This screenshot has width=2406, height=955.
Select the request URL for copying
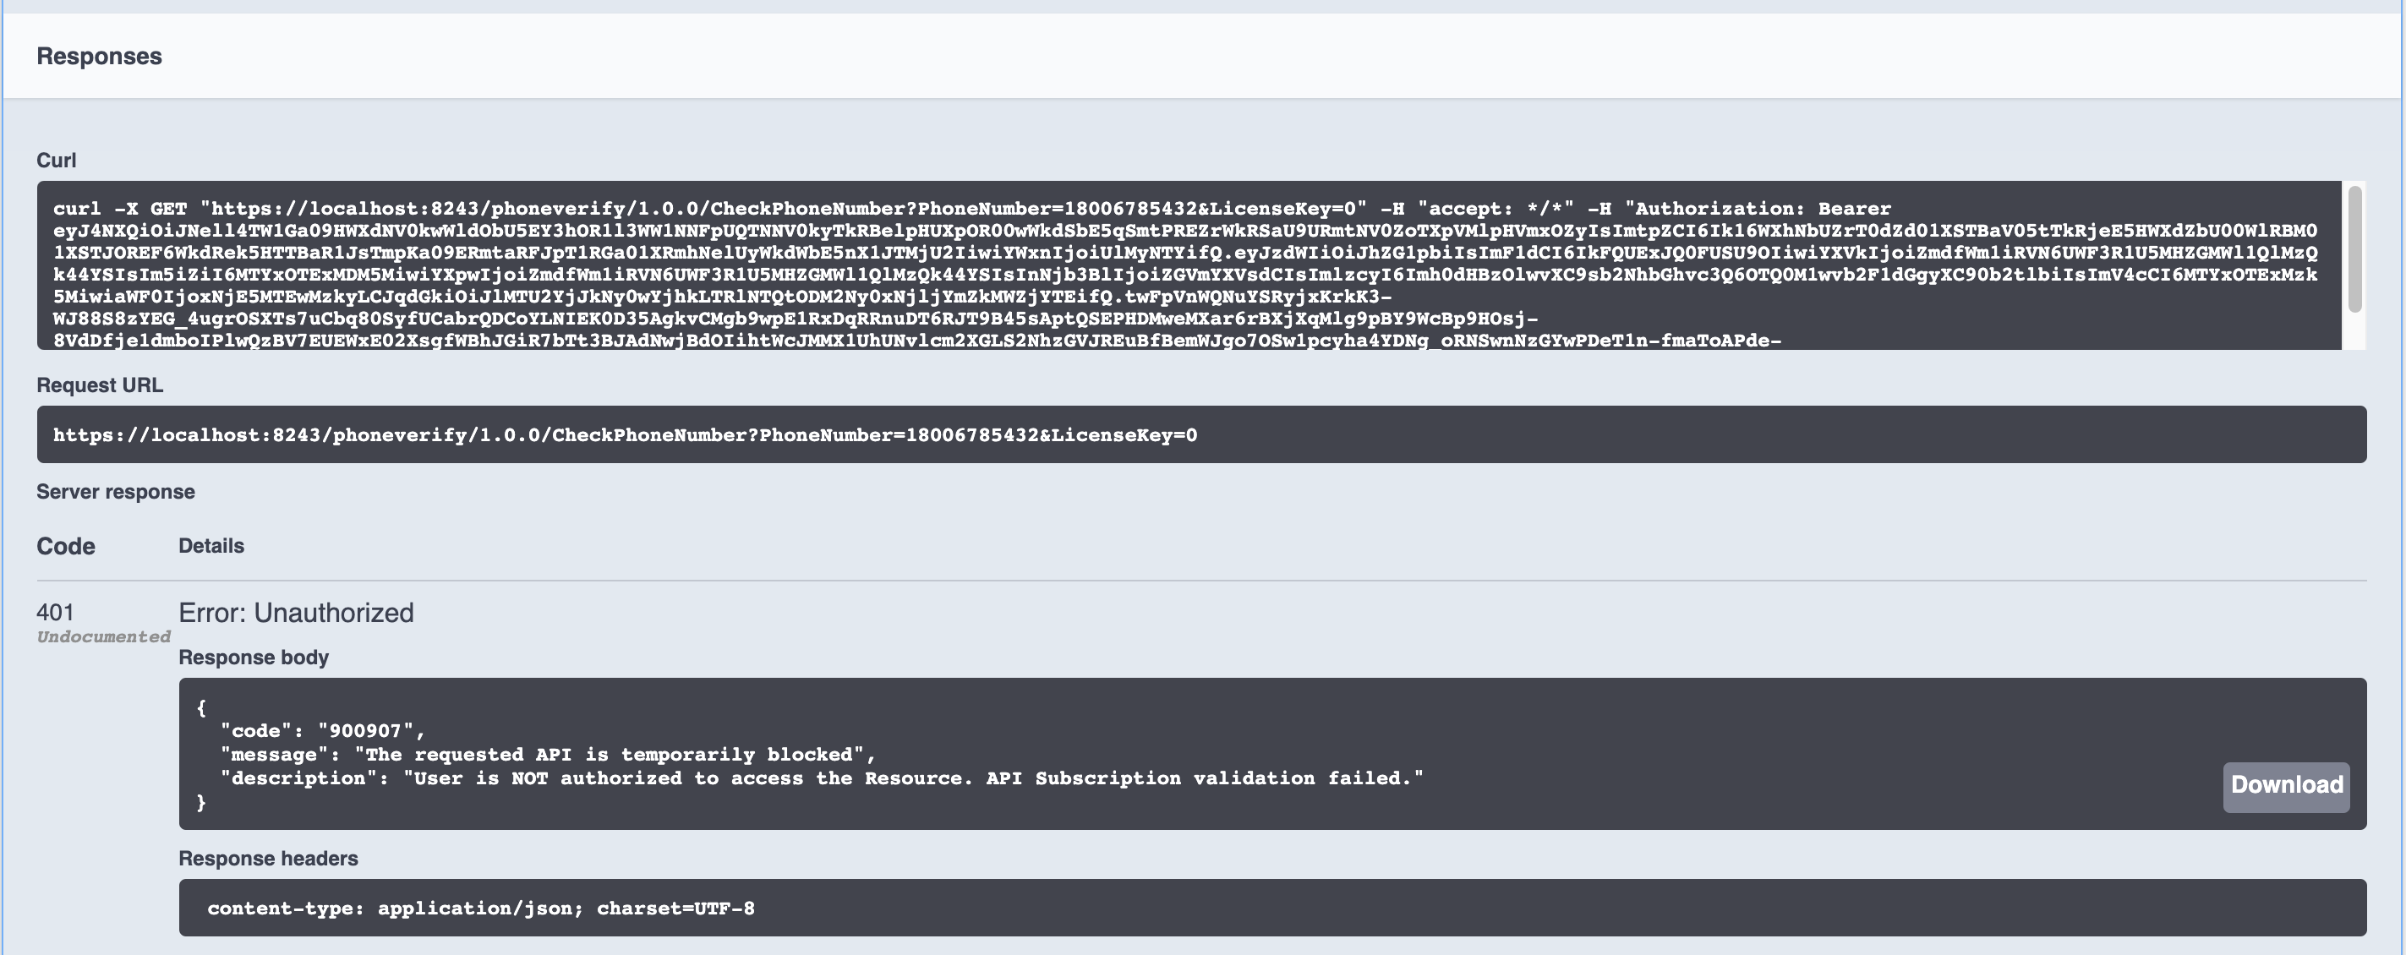tap(626, 434)
